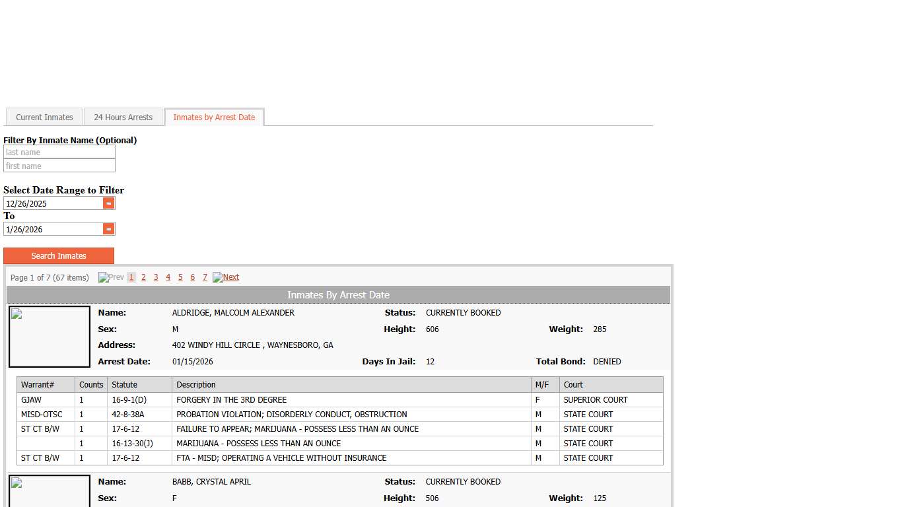Screen dimensions: 902x507
Task: Open Malcolm Aldridge's mugshot thumbnail
Action: (50, 337)
